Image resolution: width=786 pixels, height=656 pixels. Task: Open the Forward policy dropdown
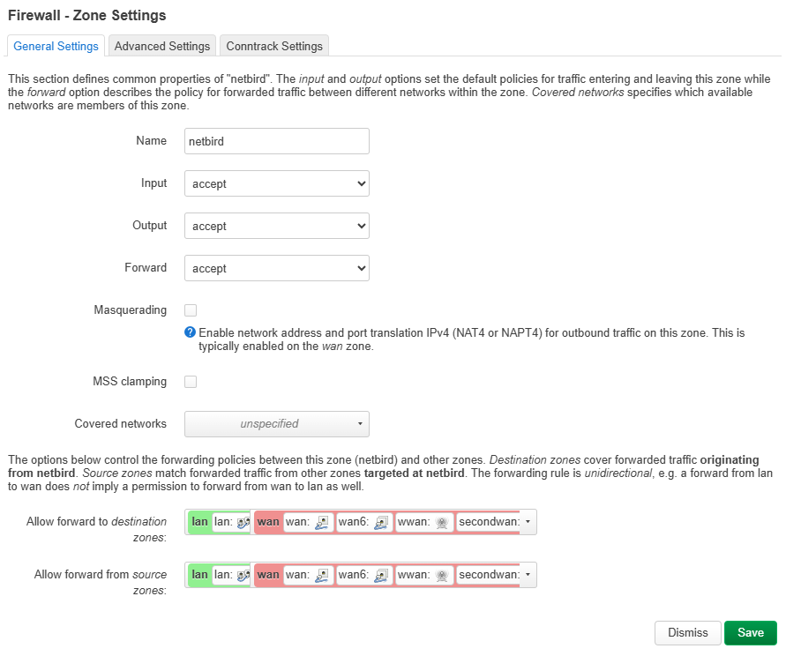click(x=276, y=268)
